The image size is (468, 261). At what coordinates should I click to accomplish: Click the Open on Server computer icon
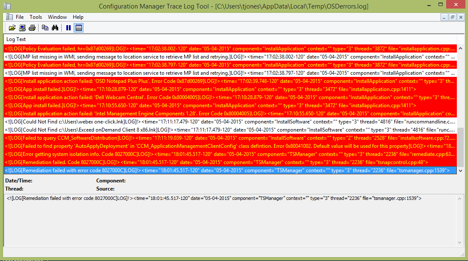22,28
